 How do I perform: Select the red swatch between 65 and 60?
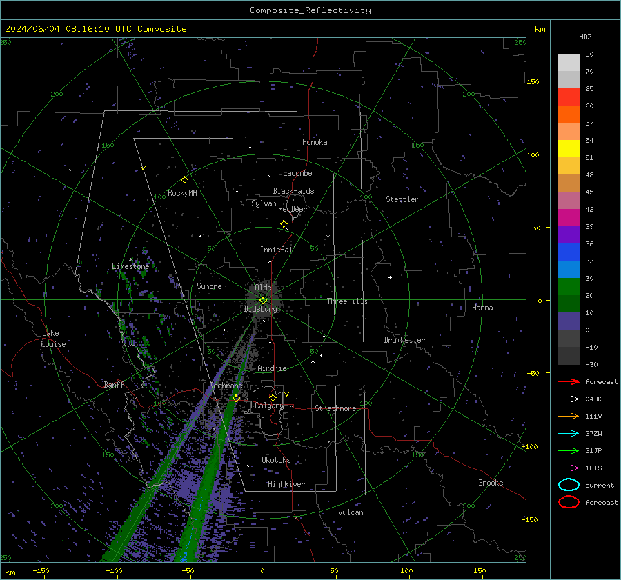pyautogui.click(x=569, y=97)
